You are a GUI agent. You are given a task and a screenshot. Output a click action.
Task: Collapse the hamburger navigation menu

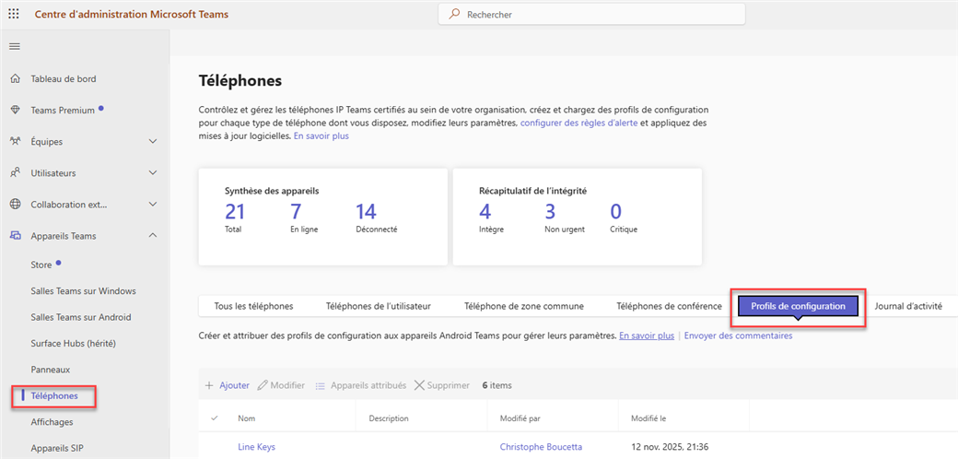[14, 46]
